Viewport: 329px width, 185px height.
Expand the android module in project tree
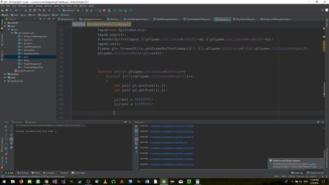(5, 23)
